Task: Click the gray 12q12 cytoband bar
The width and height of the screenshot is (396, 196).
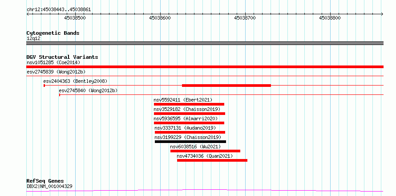Action: coord(205,43)
